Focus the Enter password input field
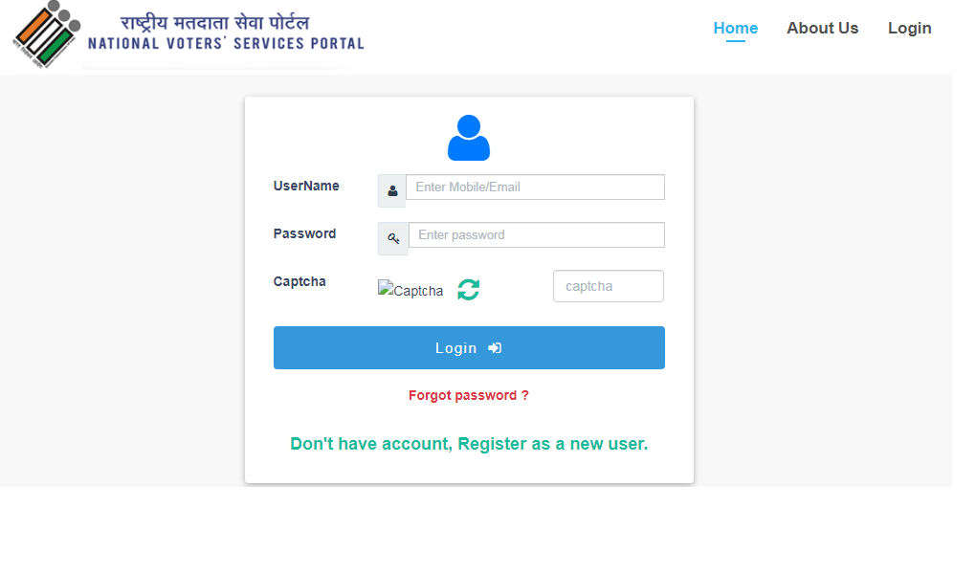Viewport: 976px width, 574px height. click(x=536, y=234)
